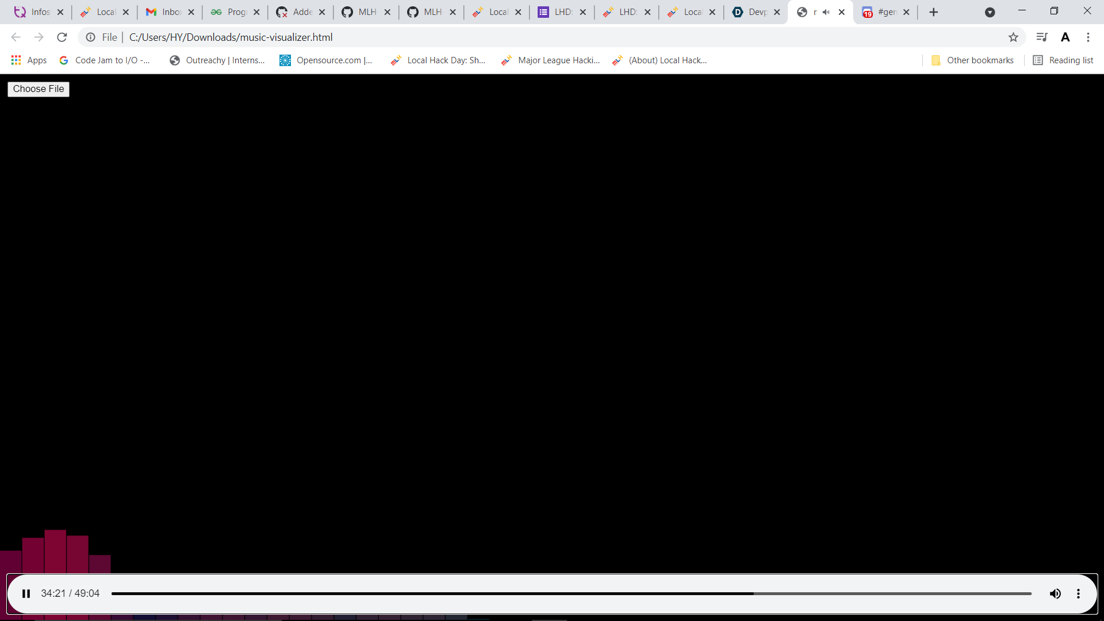Image resolution: width=1104 pixels, height=621 pixels.
Task: Open the media controls playlist icon
Action: click(1042, 37)
